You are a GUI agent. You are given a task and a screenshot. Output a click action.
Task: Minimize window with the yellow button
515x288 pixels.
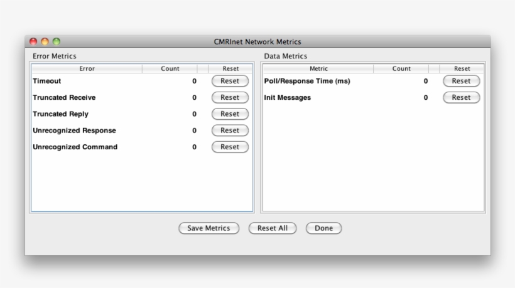(45, 41)
